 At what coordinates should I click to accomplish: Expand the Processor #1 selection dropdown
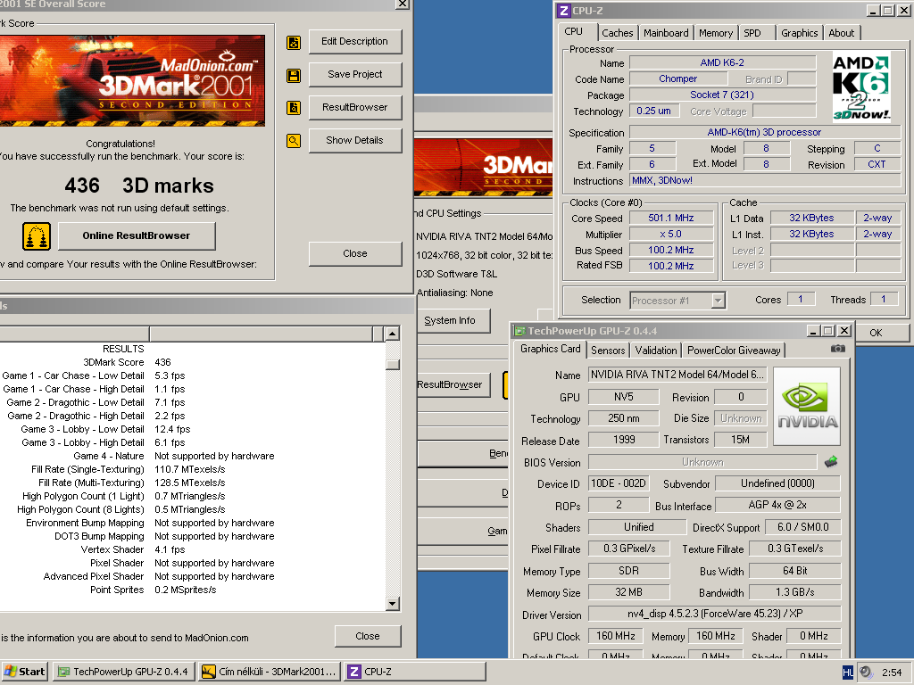point(719,301)
